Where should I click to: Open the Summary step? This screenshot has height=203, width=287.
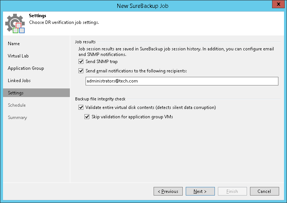[x=17, y=118]
